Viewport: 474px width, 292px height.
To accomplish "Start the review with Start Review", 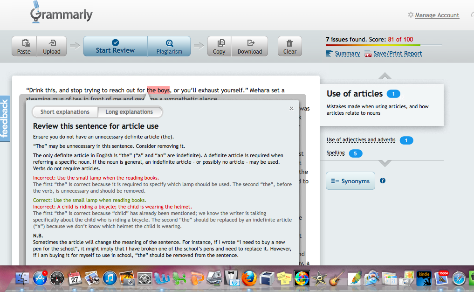I will pyautogui.click(x=116, y=46).
